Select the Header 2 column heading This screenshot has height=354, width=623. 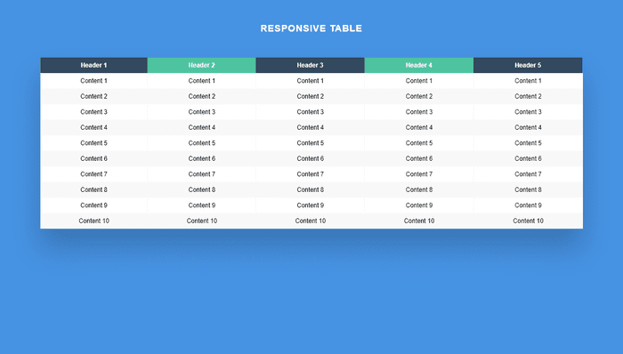coord(201,65)
